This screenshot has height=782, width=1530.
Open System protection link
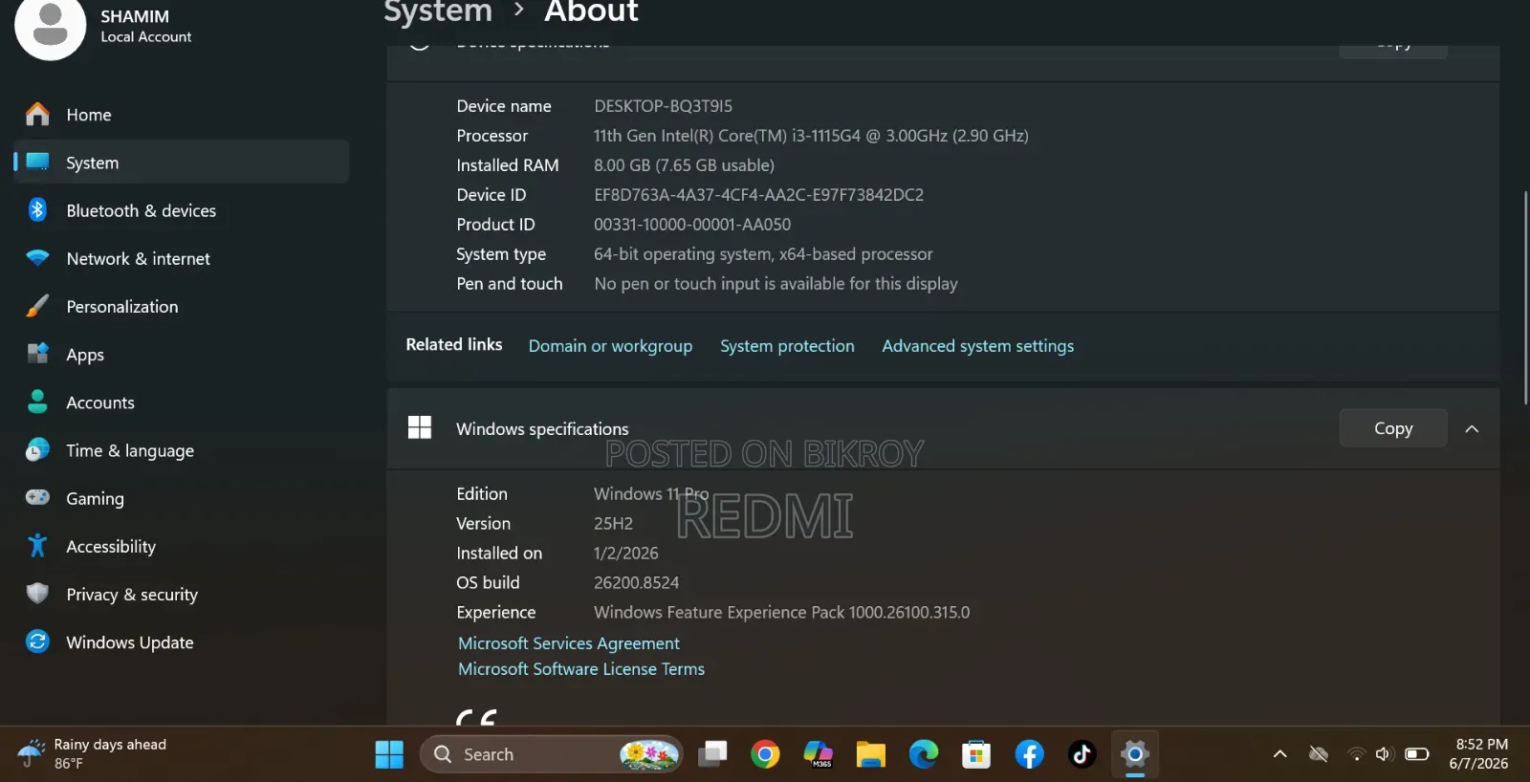point(787,346)
